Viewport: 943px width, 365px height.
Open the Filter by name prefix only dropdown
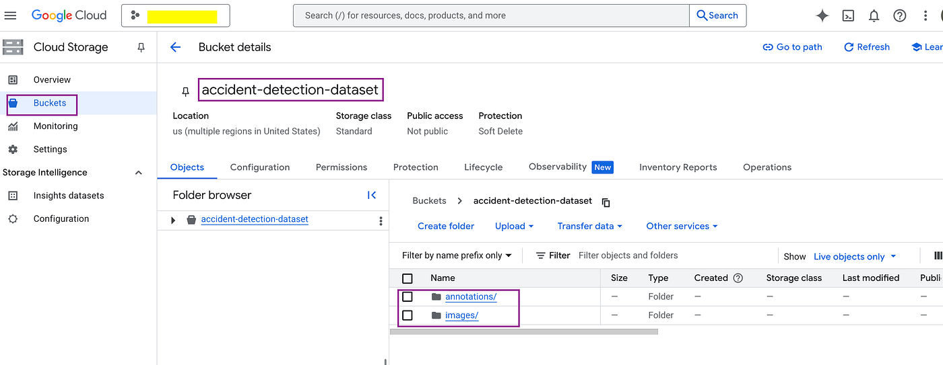click(457, 255)
